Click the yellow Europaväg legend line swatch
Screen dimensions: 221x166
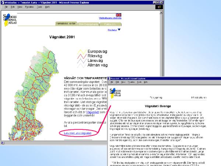pos(81,52)
